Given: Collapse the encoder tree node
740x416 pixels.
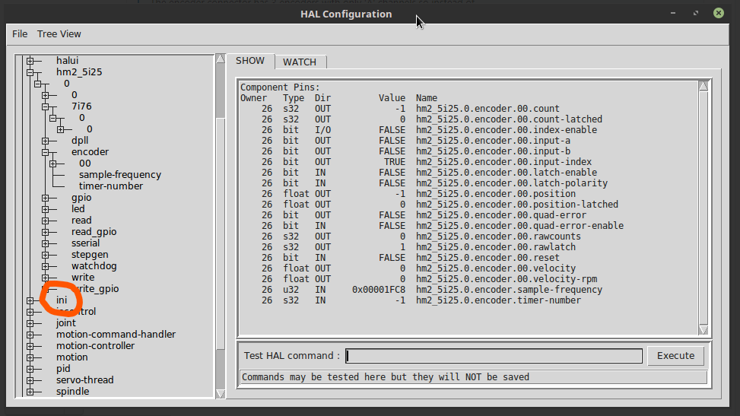Looking at the screenshot, I should pyautogui.click(x=46, y=152).
